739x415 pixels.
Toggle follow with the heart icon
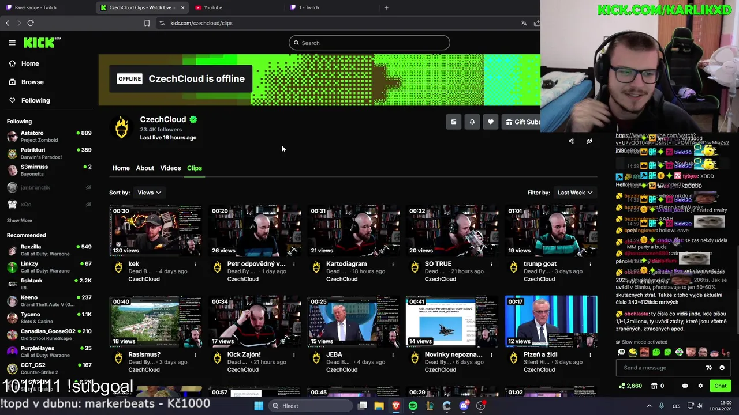click(491, 122)
